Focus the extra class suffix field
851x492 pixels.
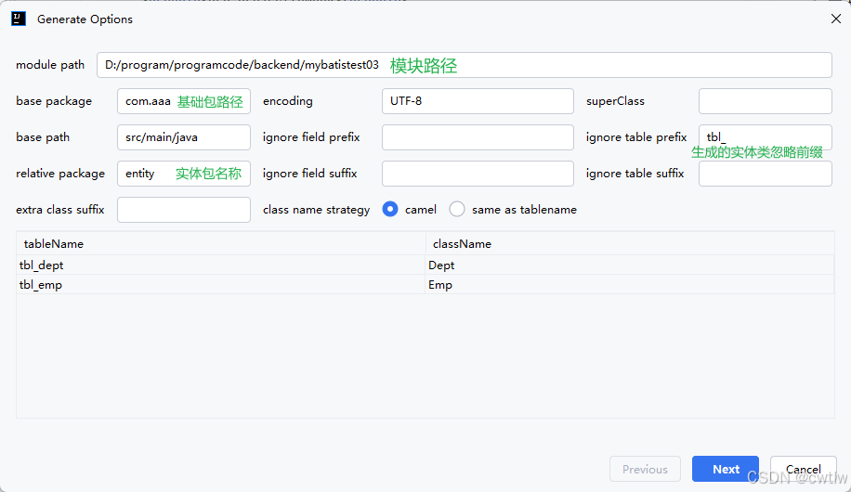click(183, 210)
